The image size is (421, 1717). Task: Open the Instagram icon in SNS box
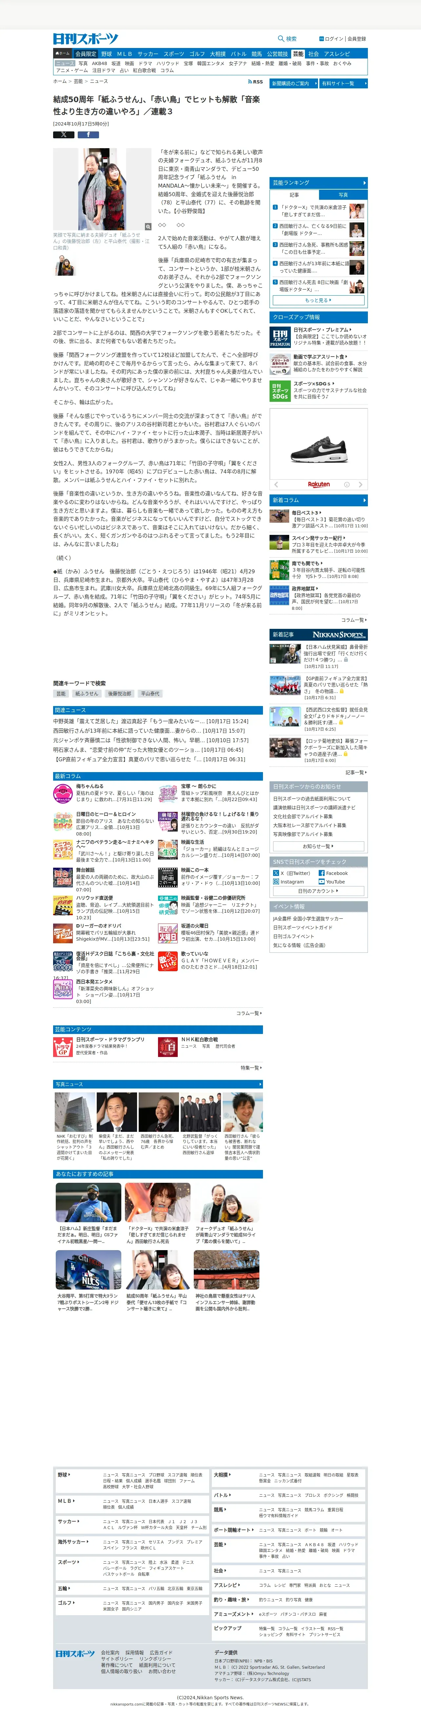click(x=276, y=881)
